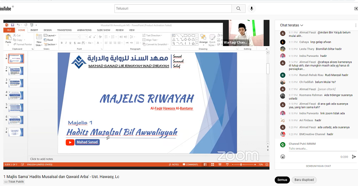Collapse the PowerPoint ribbon
Viewport: 358px width, 186px height.
[x=267, y=49]
